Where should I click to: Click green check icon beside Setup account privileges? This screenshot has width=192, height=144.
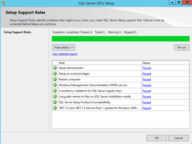pos(55,74)
